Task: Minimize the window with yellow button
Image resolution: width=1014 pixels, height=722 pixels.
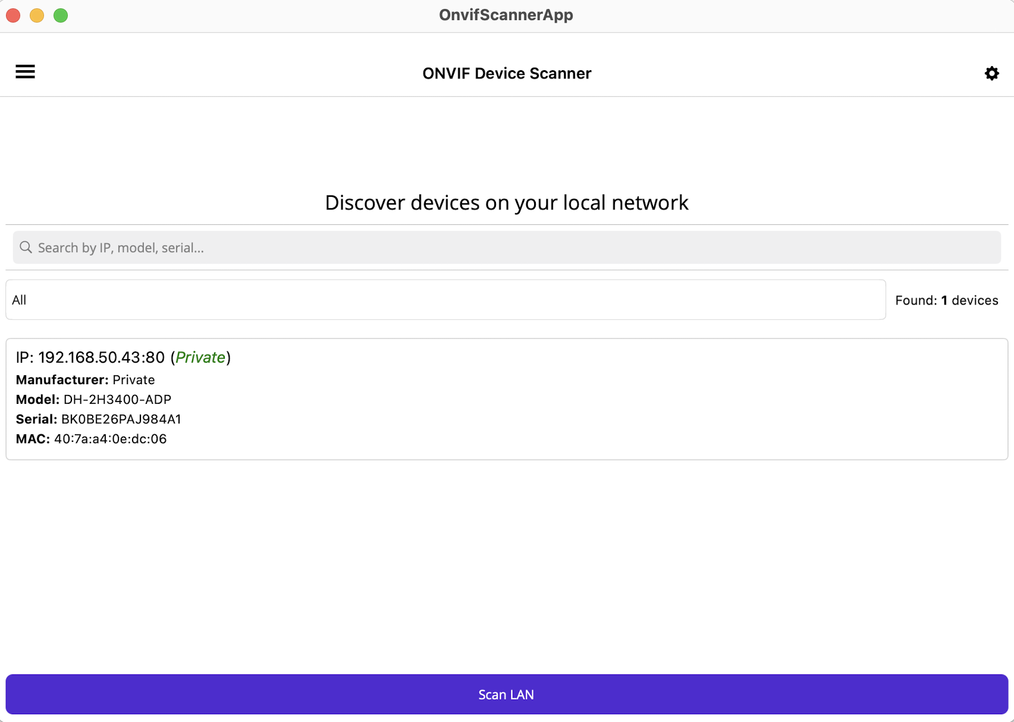Action: (x=37, y=15)
